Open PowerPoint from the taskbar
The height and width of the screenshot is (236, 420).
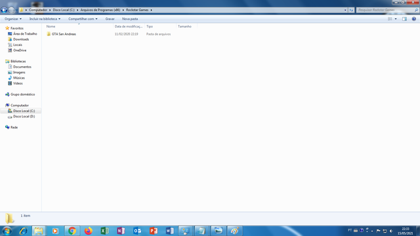tap(154, 231)
